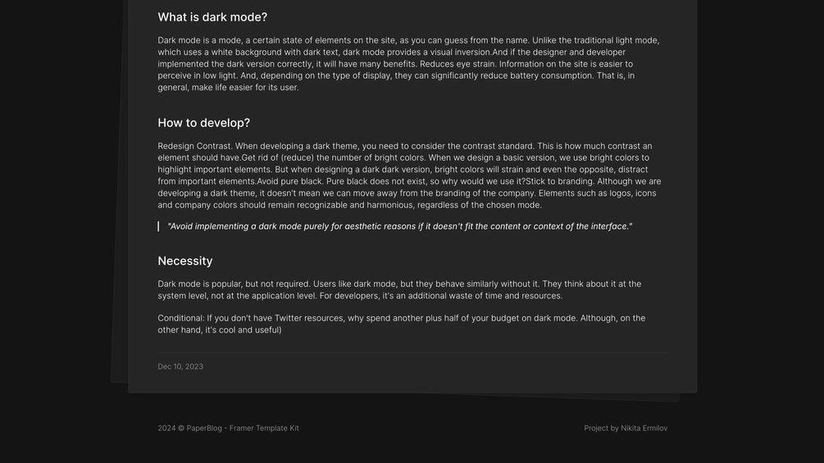Click the word "Twitter" in the last paragraph
Screen dimensions: 824x463
pyautogui.click(x=288, y=318)
